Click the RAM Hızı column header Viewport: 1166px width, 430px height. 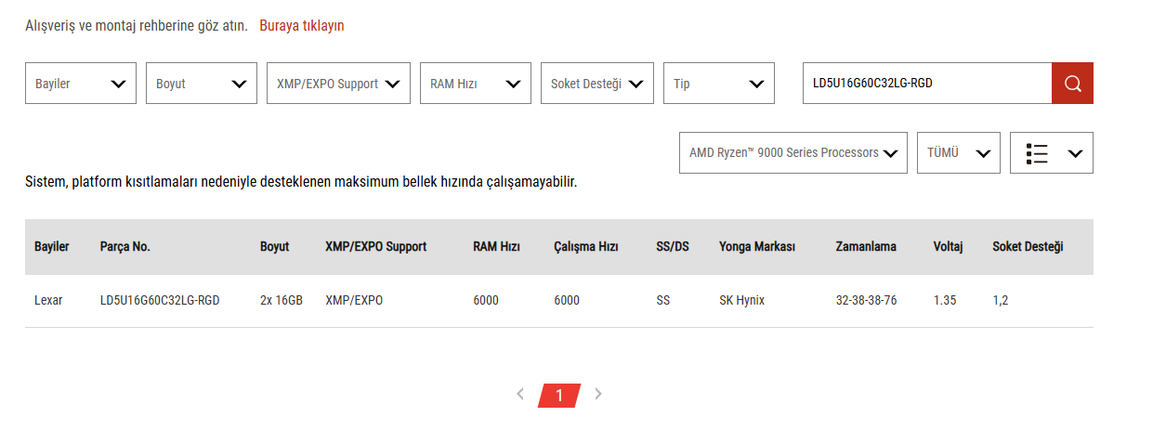point(496,247)
